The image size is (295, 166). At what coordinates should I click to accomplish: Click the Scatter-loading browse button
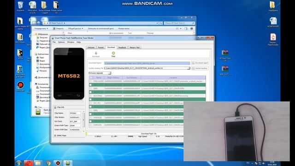pos(200,68)
